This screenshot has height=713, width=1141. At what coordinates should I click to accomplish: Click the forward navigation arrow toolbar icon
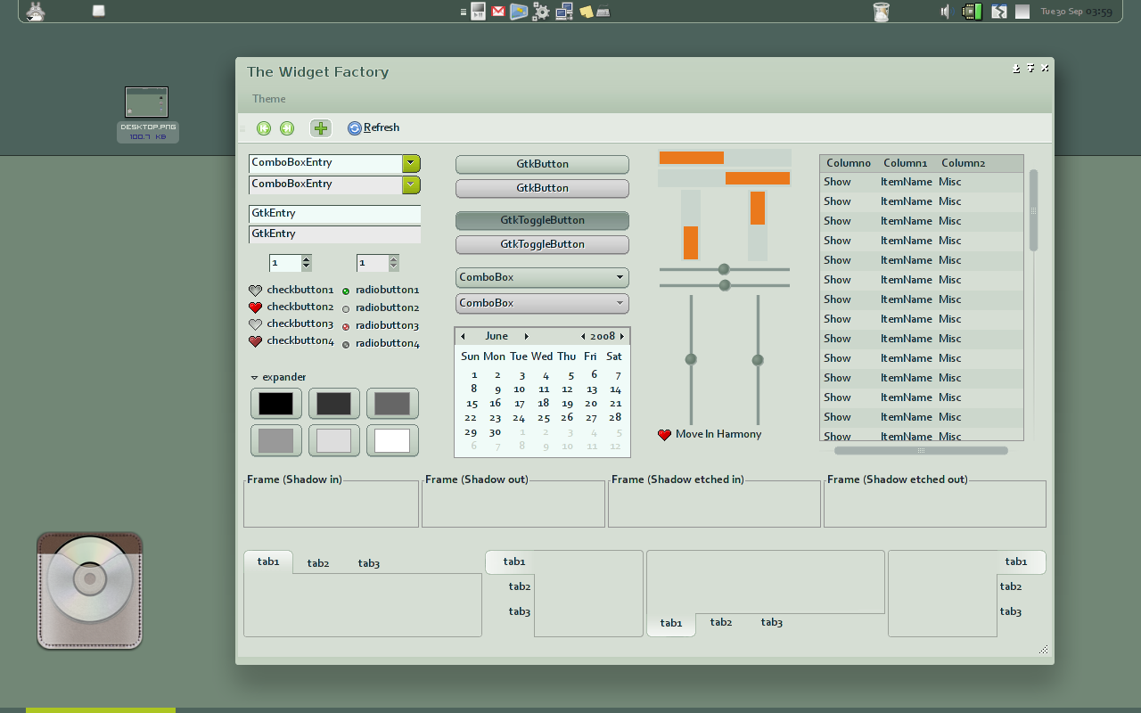286,127
